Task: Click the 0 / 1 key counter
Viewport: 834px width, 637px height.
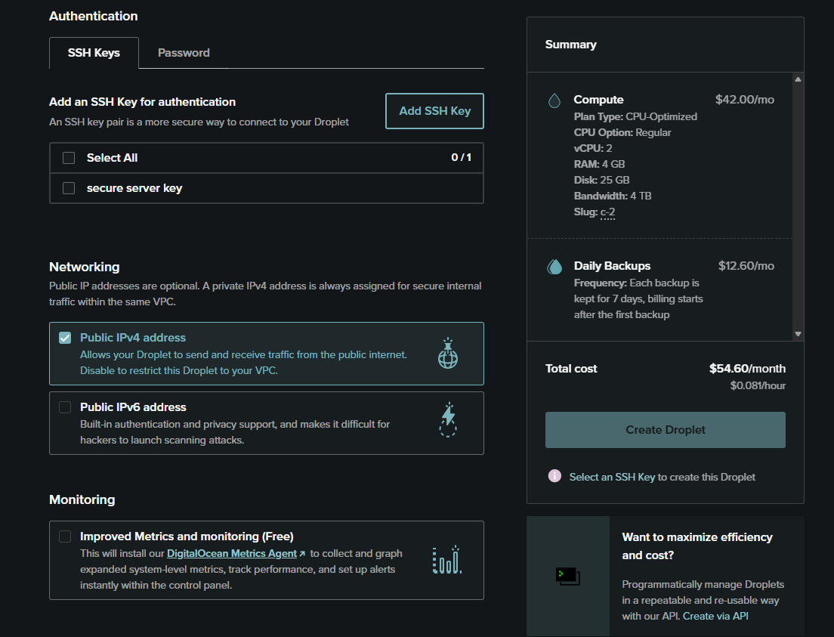Action: tap(461, 157)
